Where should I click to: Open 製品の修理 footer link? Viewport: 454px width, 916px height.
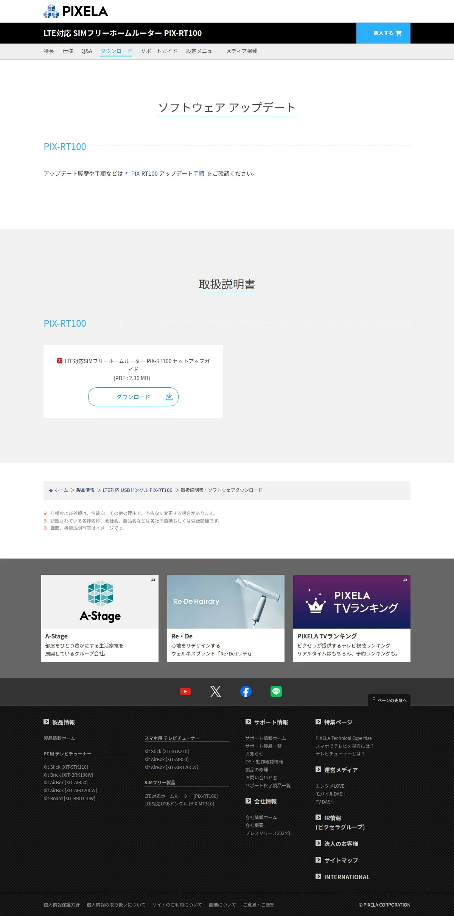(x=257, y=769)
